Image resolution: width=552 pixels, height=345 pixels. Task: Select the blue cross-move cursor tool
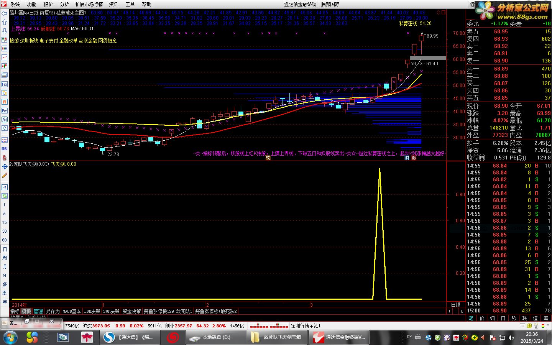tap(5, 166)
